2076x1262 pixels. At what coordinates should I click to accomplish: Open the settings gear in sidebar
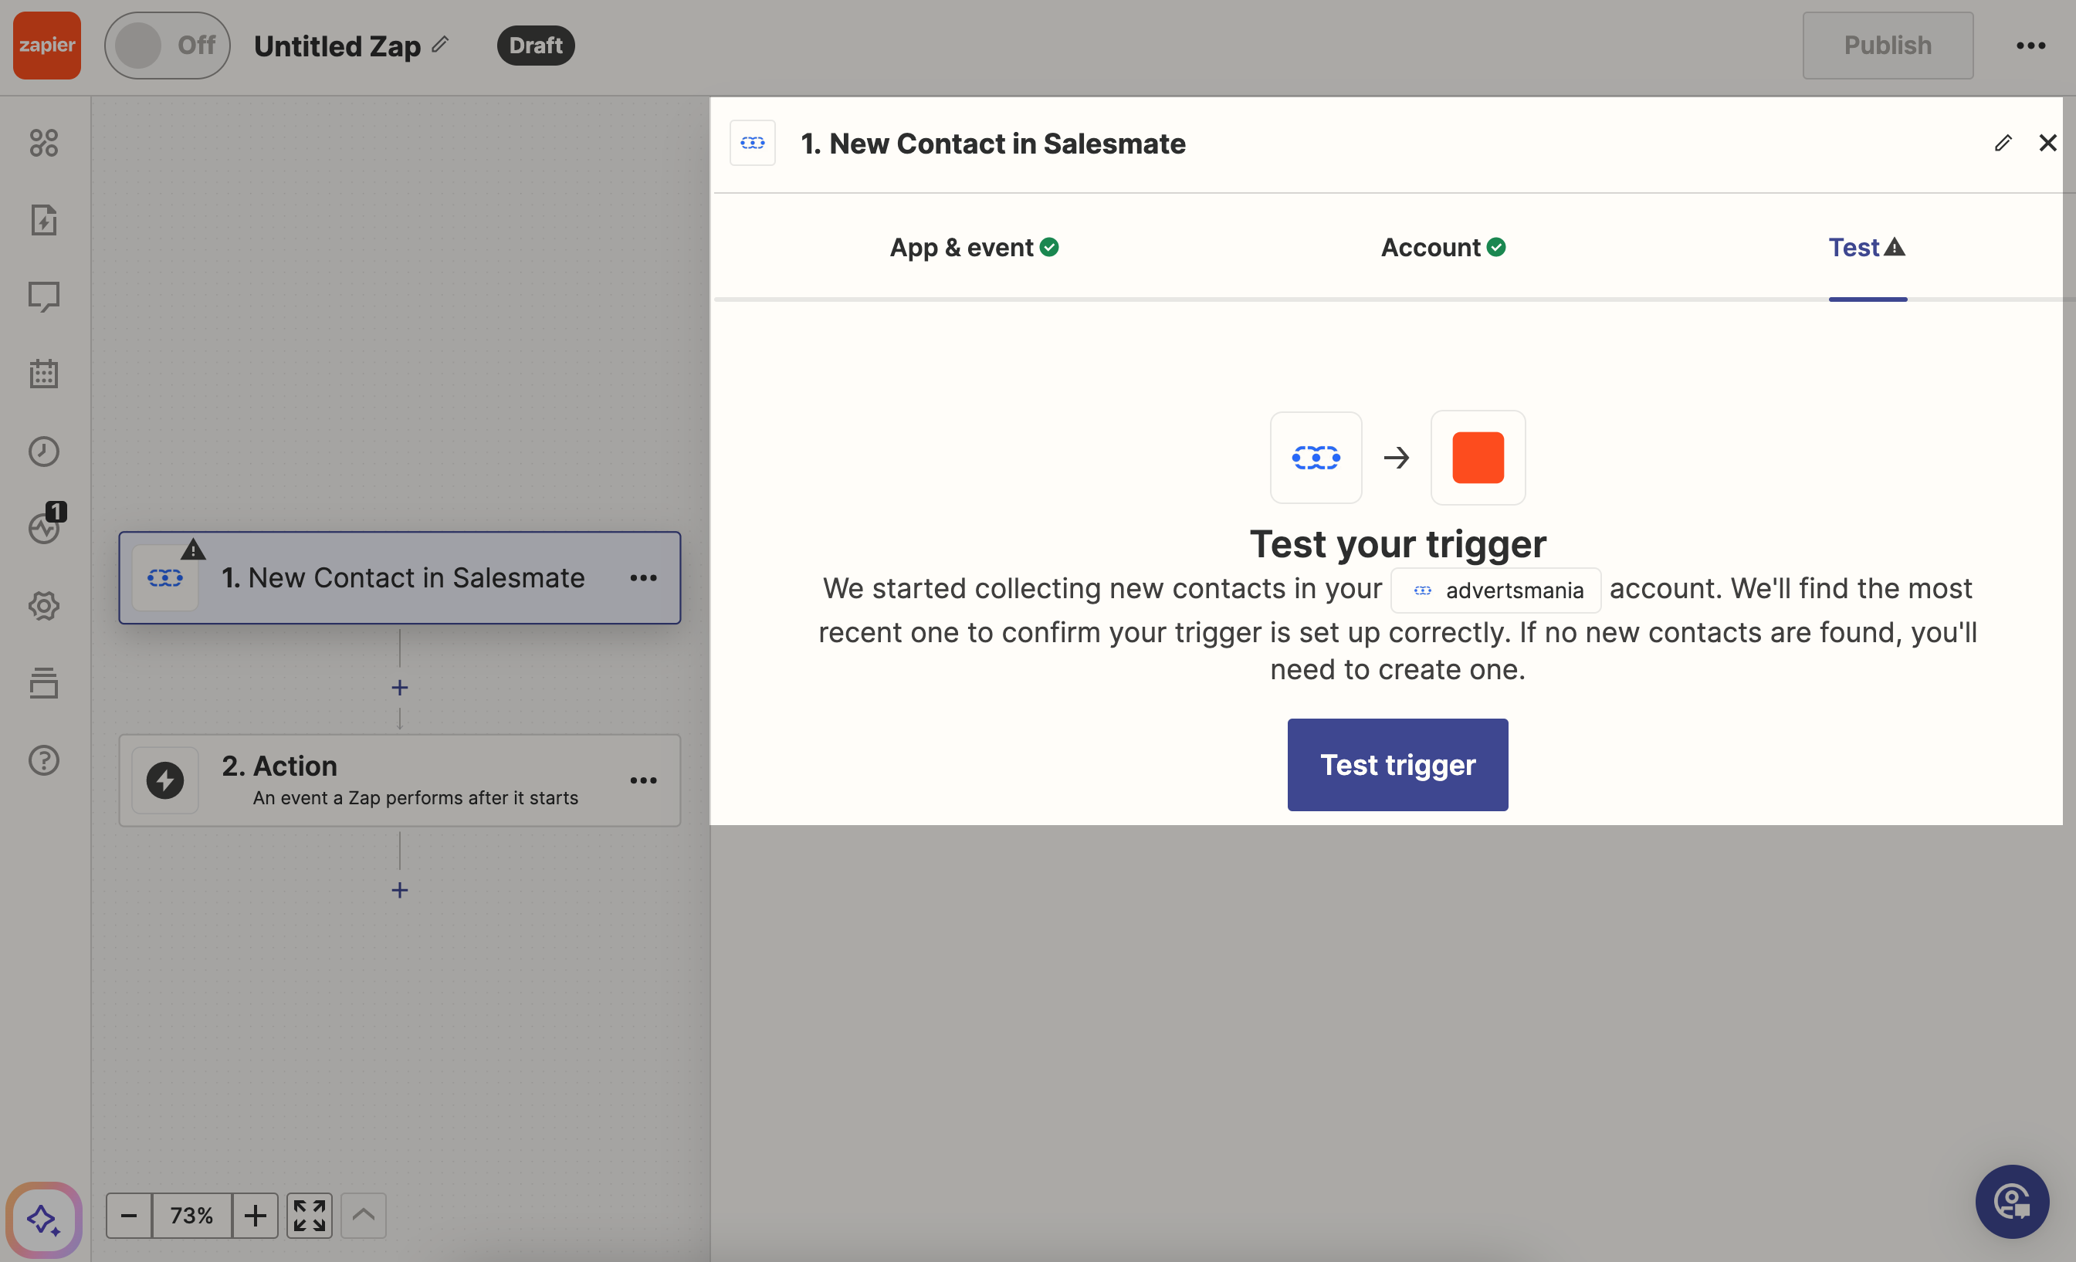coord(44,606)
